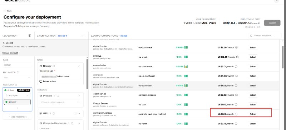
Task: Toggle the GPU switch on
Action: tap(75, 114)
